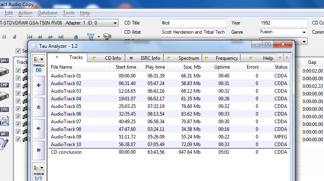Image resolution: width=324 pixels, height=181 pixels.
Task: Open the dropdown beneath the Genre field
Action: pos(304,41)
